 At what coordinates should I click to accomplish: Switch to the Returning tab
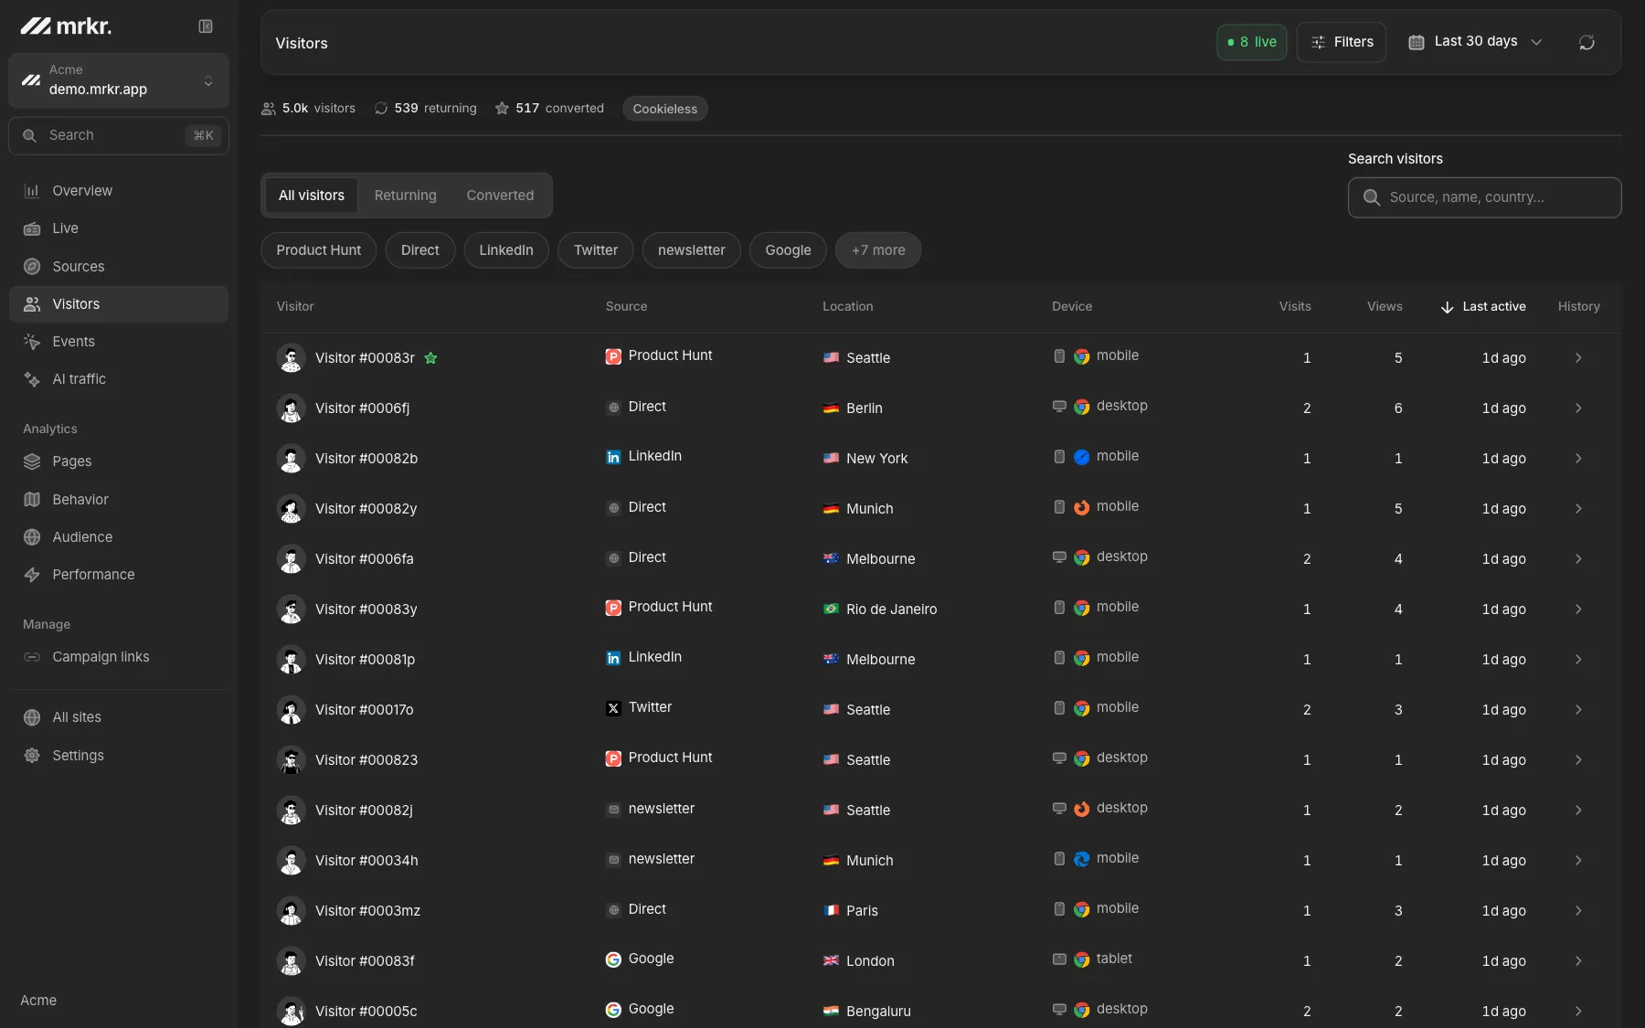(406, 196)
